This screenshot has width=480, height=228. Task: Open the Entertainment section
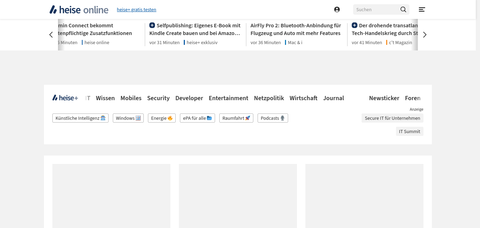point(228,98)
